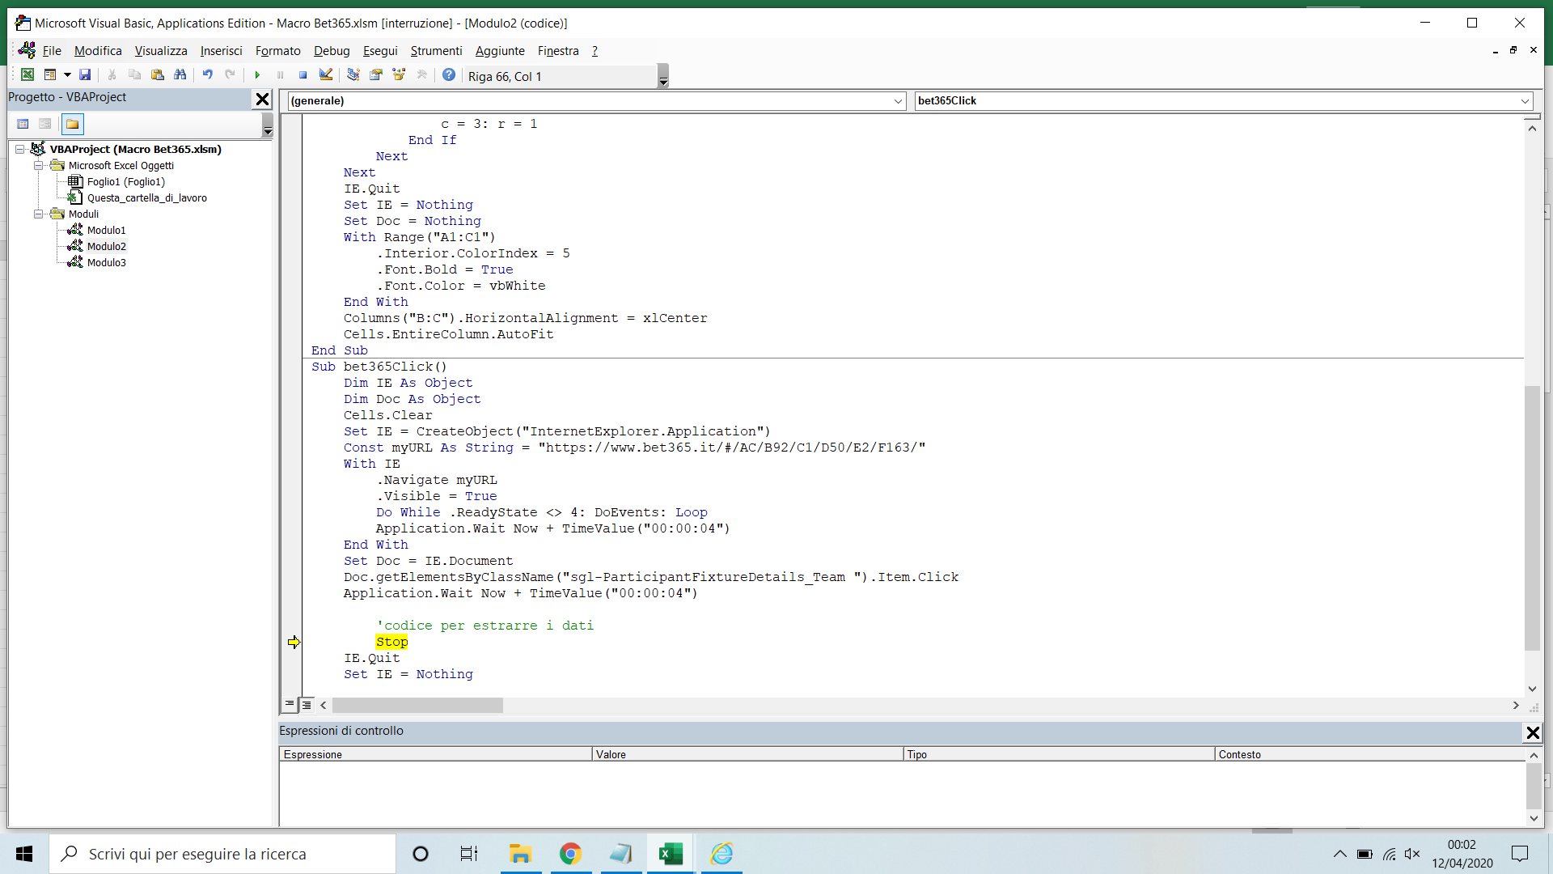The width and height of the screenshot is (1553, 874).
Task: Click View Object icon in Project panel
Action: click(45, 124)
